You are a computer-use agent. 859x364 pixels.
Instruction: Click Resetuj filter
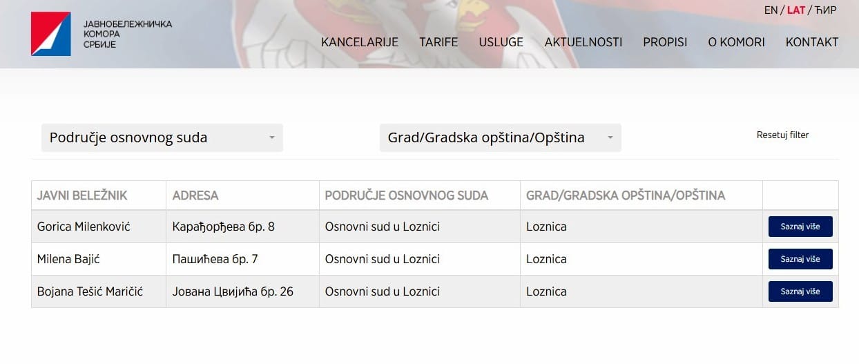[782, 135]
